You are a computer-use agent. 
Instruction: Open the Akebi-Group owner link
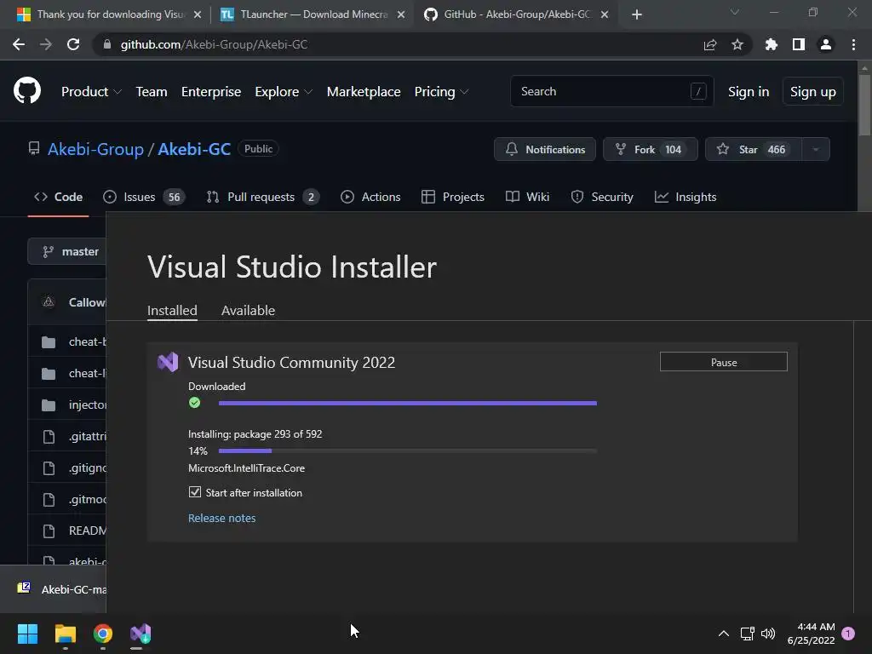tap(95, 149)
